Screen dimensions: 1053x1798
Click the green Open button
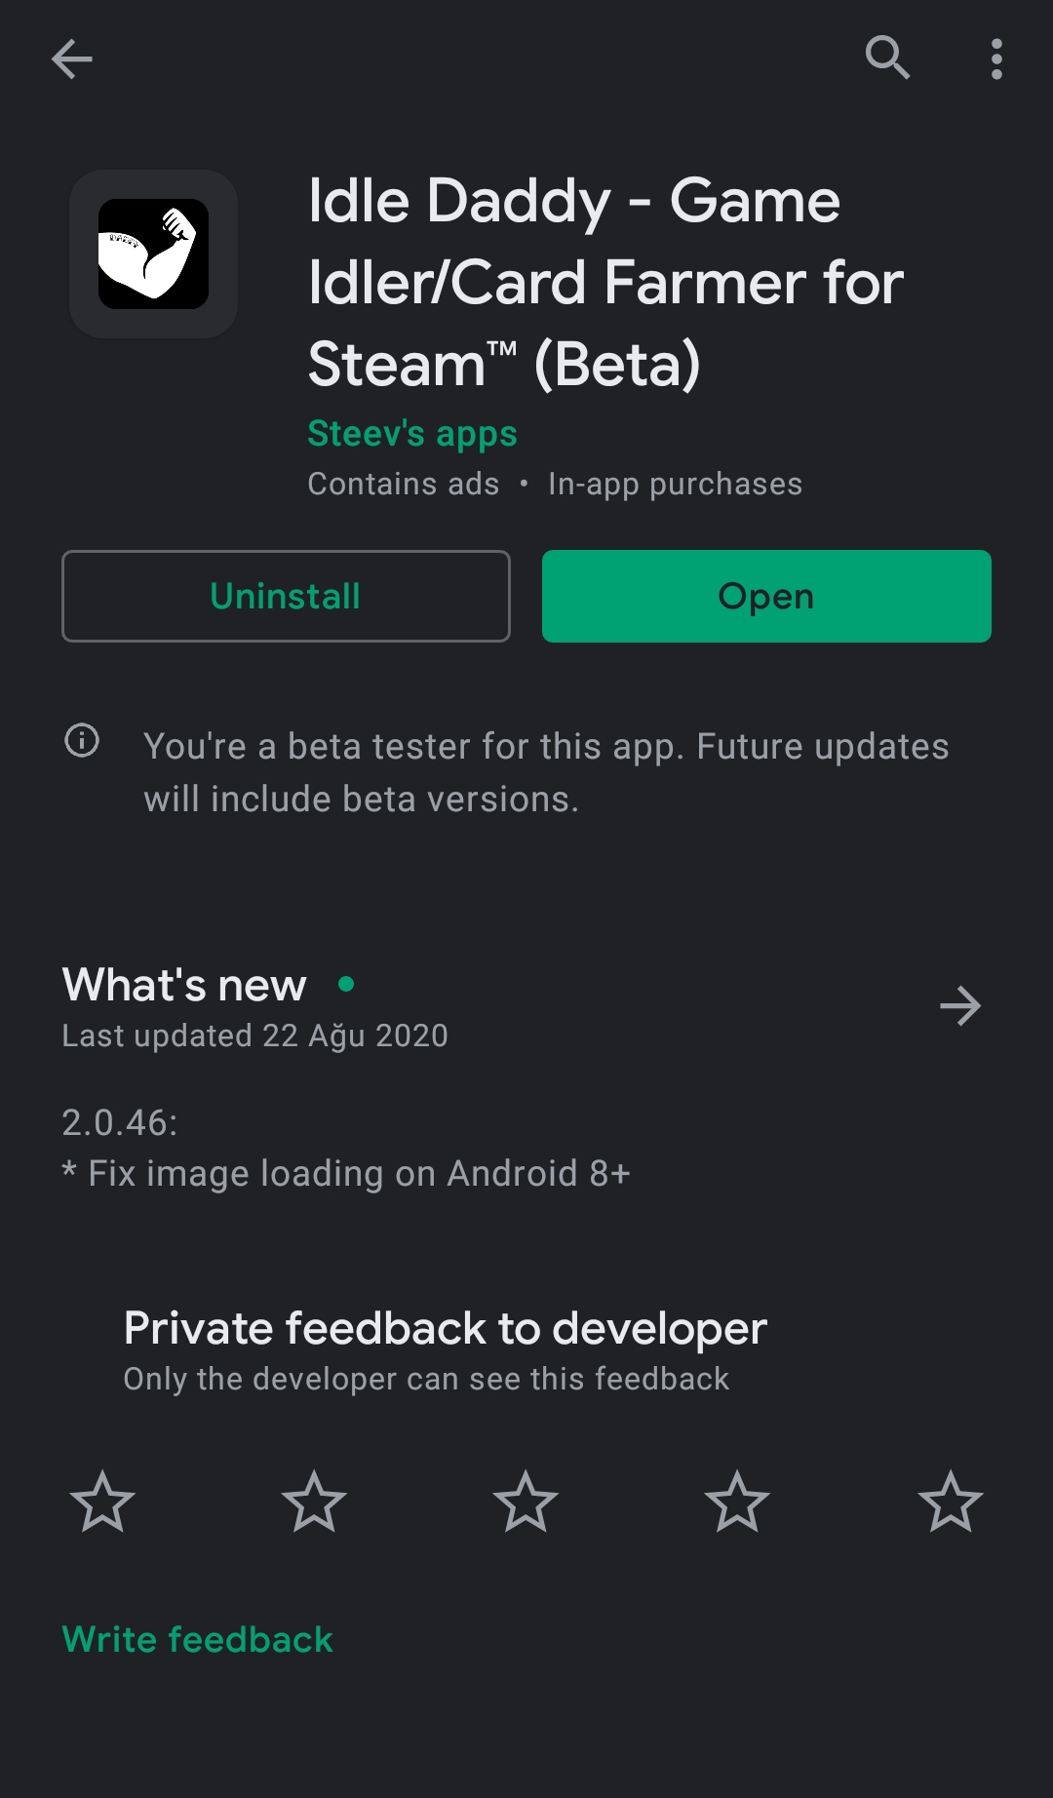click(x=766, y=596)
